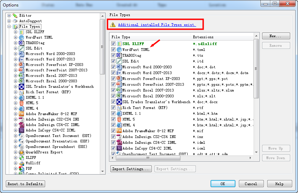Click the horizontal scrollbar thumb in file list
The height and width of the screenshot is (193, 298).
[x=148, y=158]
